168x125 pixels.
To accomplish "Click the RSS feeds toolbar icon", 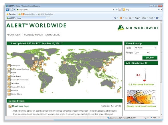I will [x=121, y=18].
